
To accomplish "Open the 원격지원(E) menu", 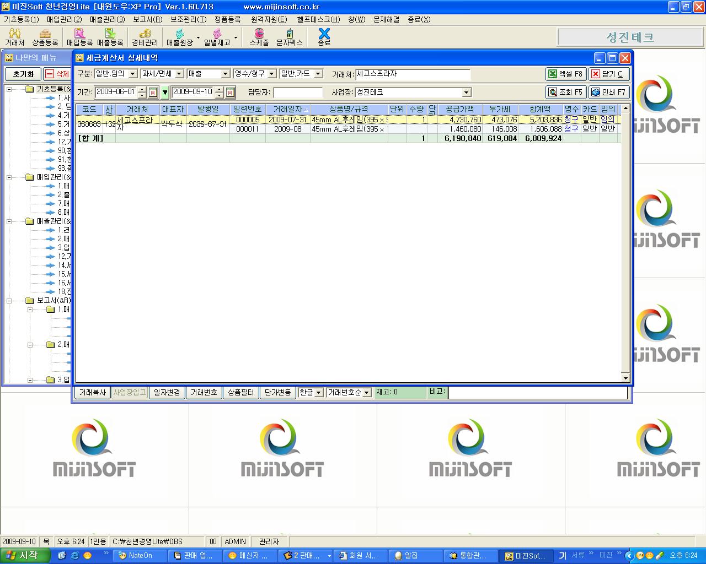I will tap(269, 19).
